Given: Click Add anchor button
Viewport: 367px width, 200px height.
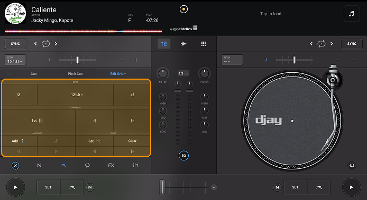Looking at the screenshot, I should coord(19,141).
